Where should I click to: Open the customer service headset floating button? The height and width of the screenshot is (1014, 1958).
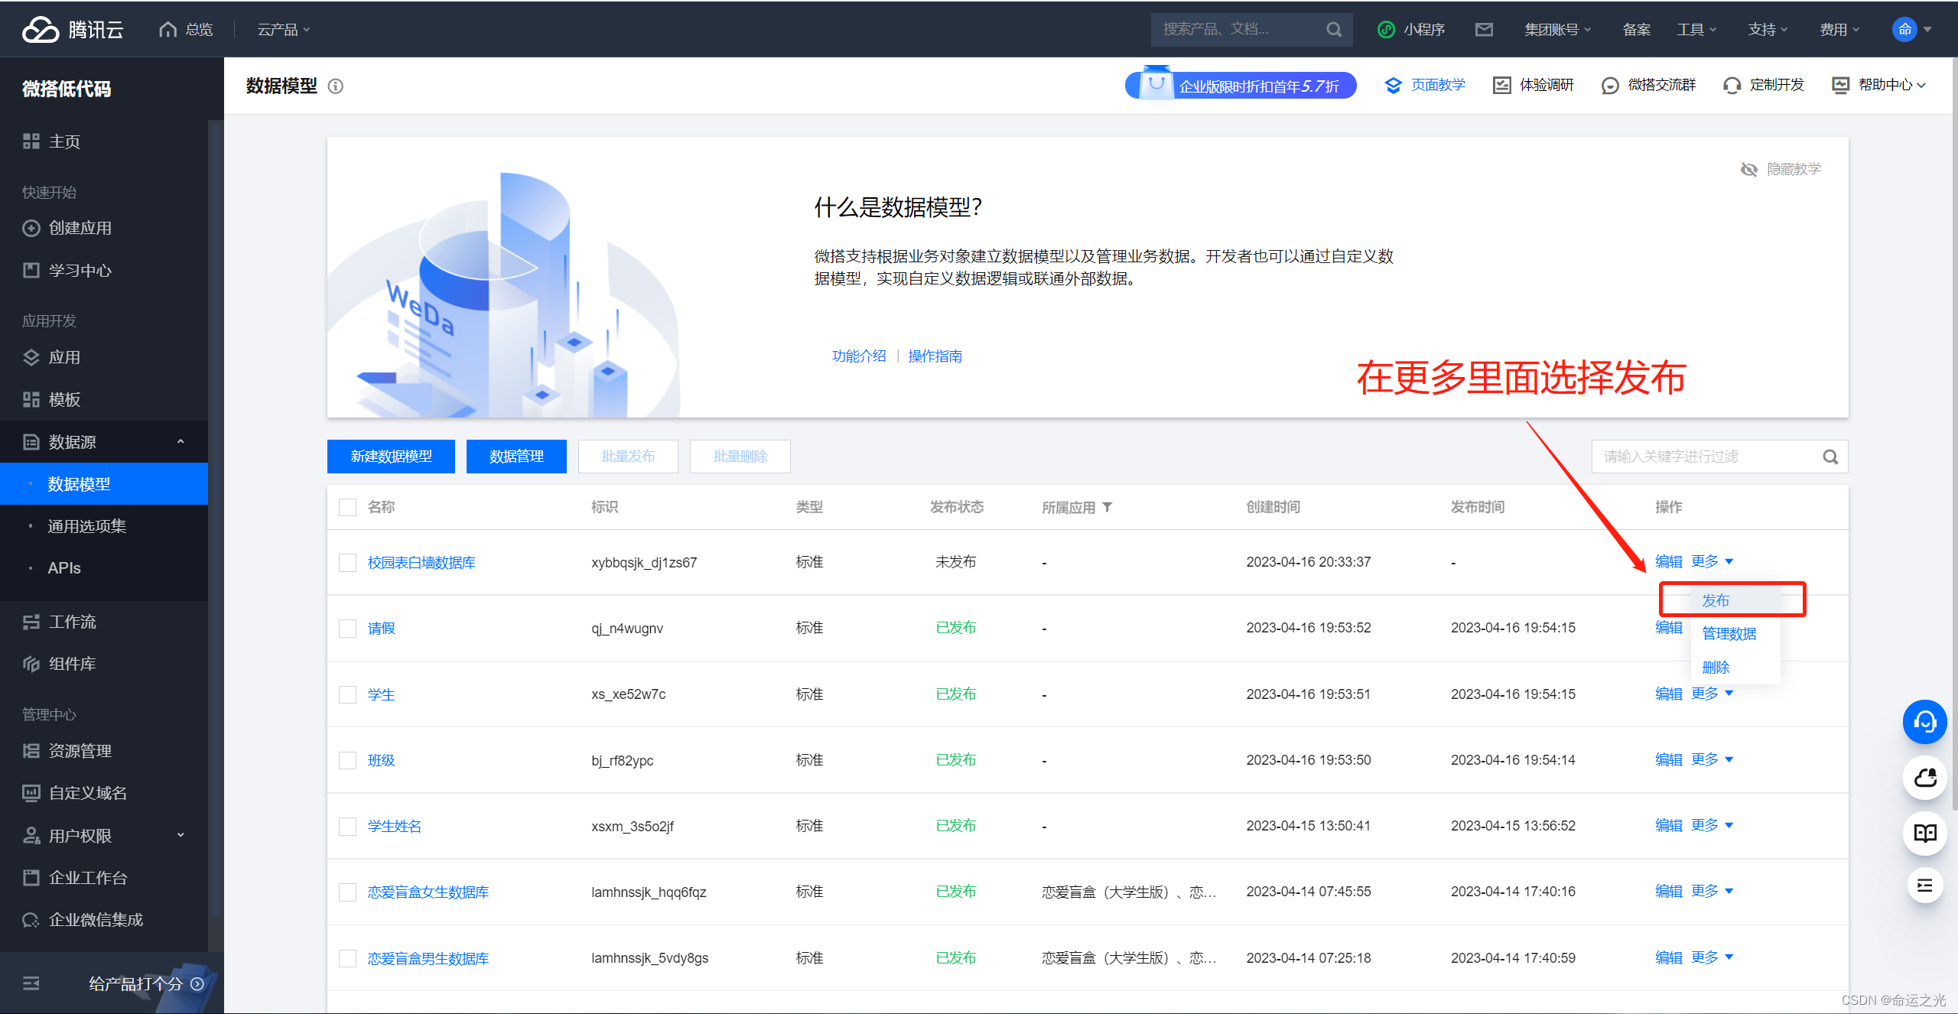(x=1924, y=722)
